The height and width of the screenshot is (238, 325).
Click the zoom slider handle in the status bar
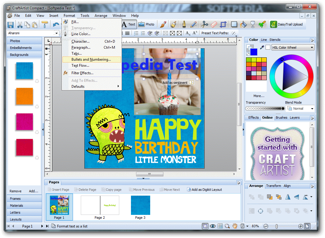[x=277, y=226]
